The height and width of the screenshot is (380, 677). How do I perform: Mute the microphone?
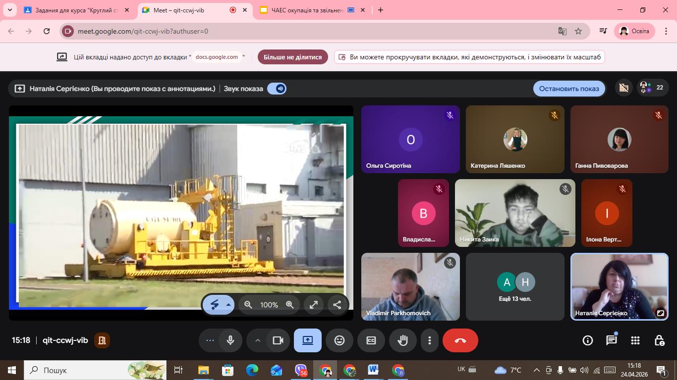point(230,340)
